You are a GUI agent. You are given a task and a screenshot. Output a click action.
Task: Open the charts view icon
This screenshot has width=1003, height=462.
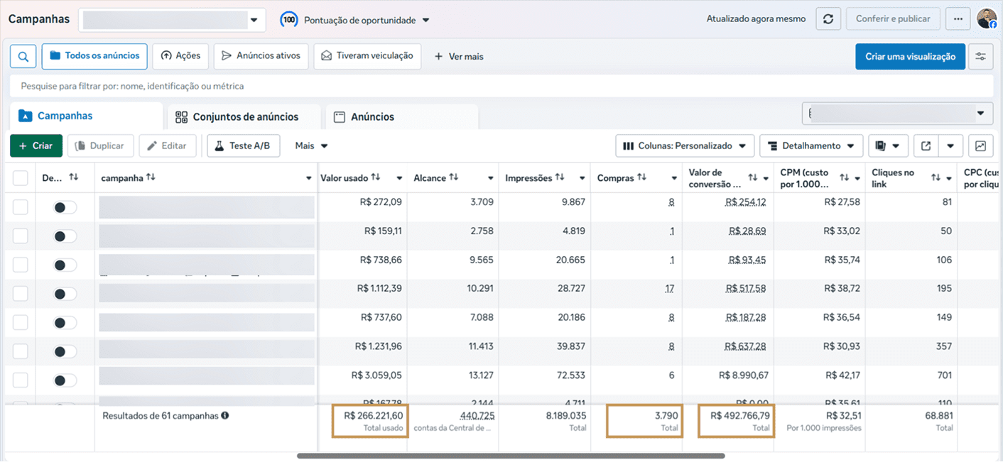980,145
